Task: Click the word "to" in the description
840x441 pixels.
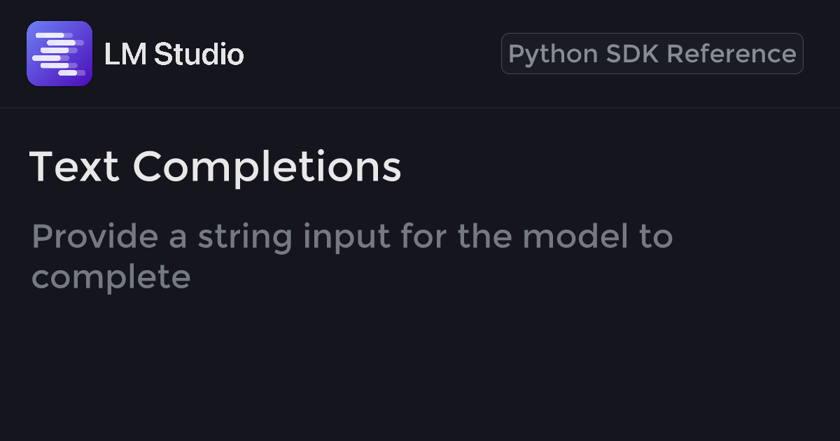Action: 655,237
